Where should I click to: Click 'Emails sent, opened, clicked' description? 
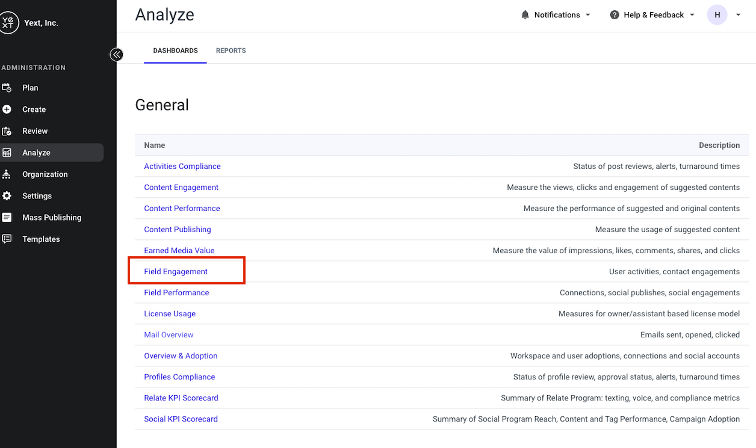tap(690, 335)
